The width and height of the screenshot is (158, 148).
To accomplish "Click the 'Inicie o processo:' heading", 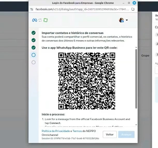I will point(53,114).
